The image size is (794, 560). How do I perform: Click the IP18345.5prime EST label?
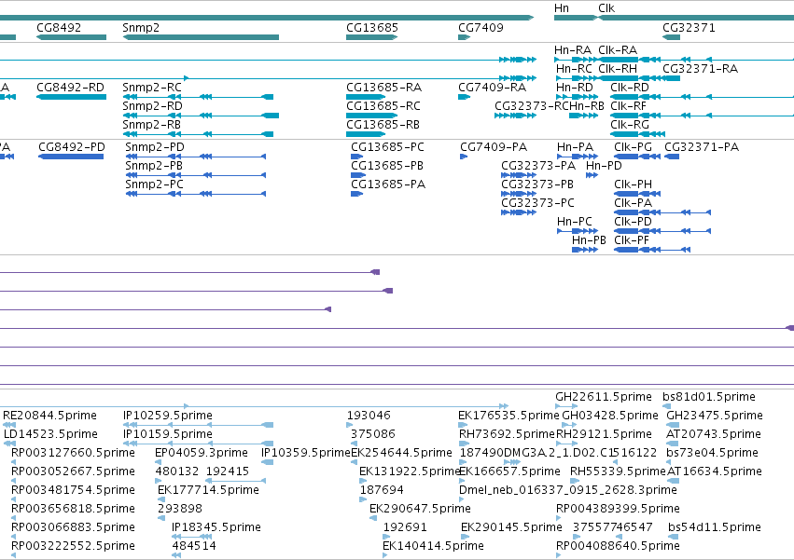click(216, 527)
